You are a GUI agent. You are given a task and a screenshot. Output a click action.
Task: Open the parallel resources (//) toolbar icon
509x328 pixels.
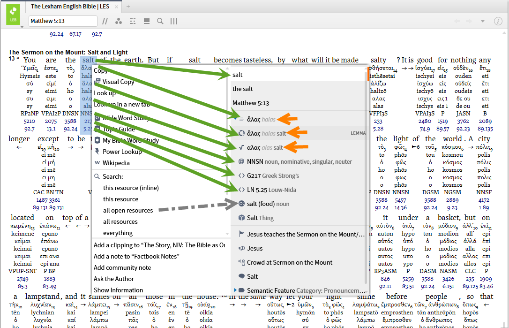[x=105, y=21]
